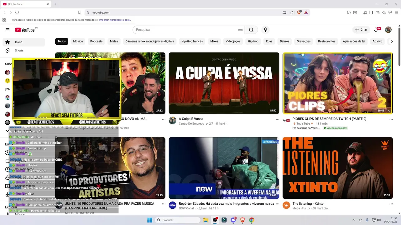The height and width of the screenshot is (225, 401).
Task: Open the Brave VPN shield icon
Action: click(390, 12)
